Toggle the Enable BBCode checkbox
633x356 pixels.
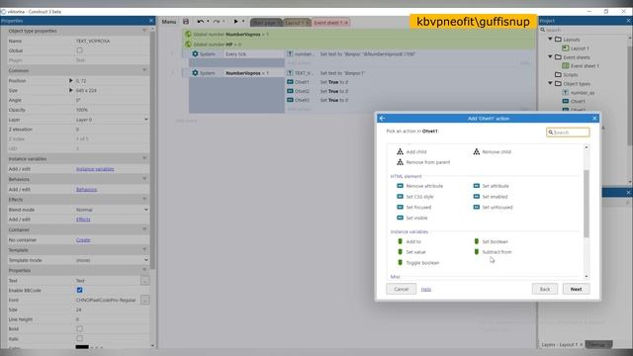click(79, 290)
